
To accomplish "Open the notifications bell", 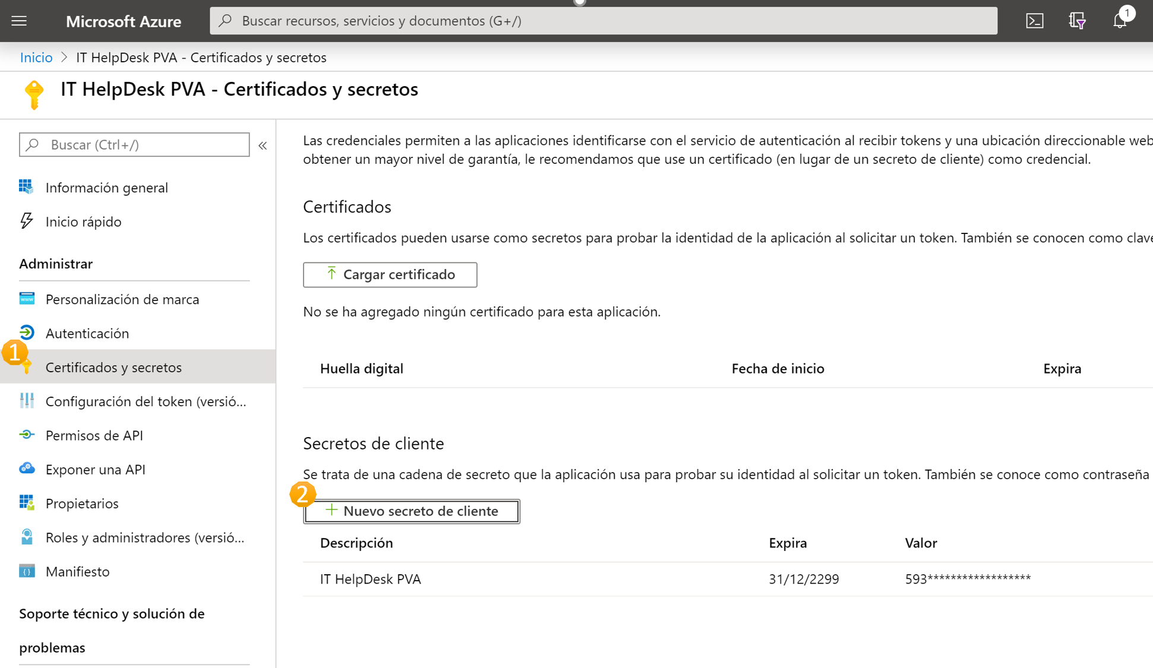I will click(1119, 20).
